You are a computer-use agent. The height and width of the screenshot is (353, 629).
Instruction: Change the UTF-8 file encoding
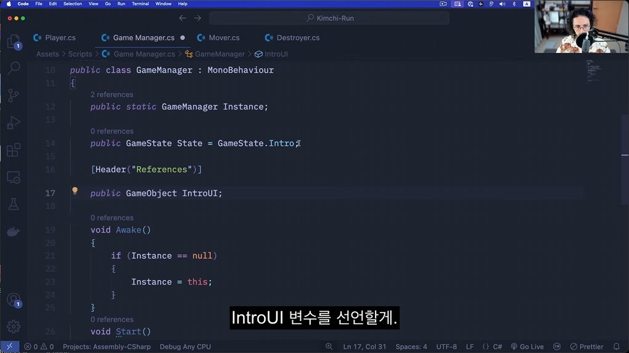446,347
